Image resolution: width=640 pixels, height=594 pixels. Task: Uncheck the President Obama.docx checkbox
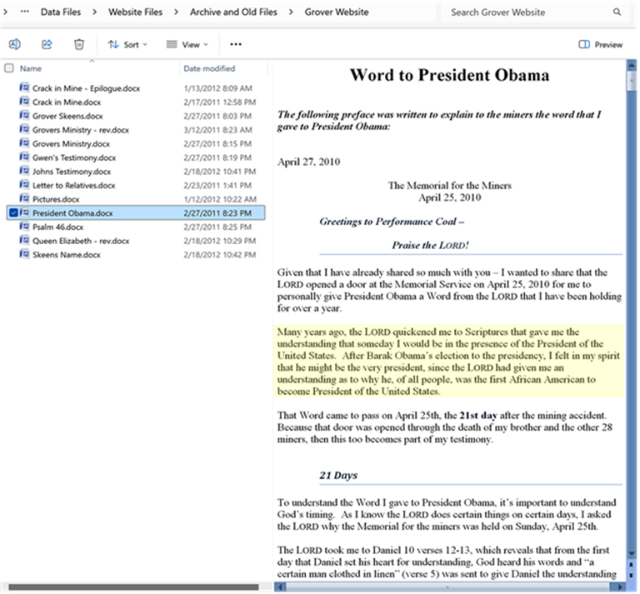pos(12,213)
